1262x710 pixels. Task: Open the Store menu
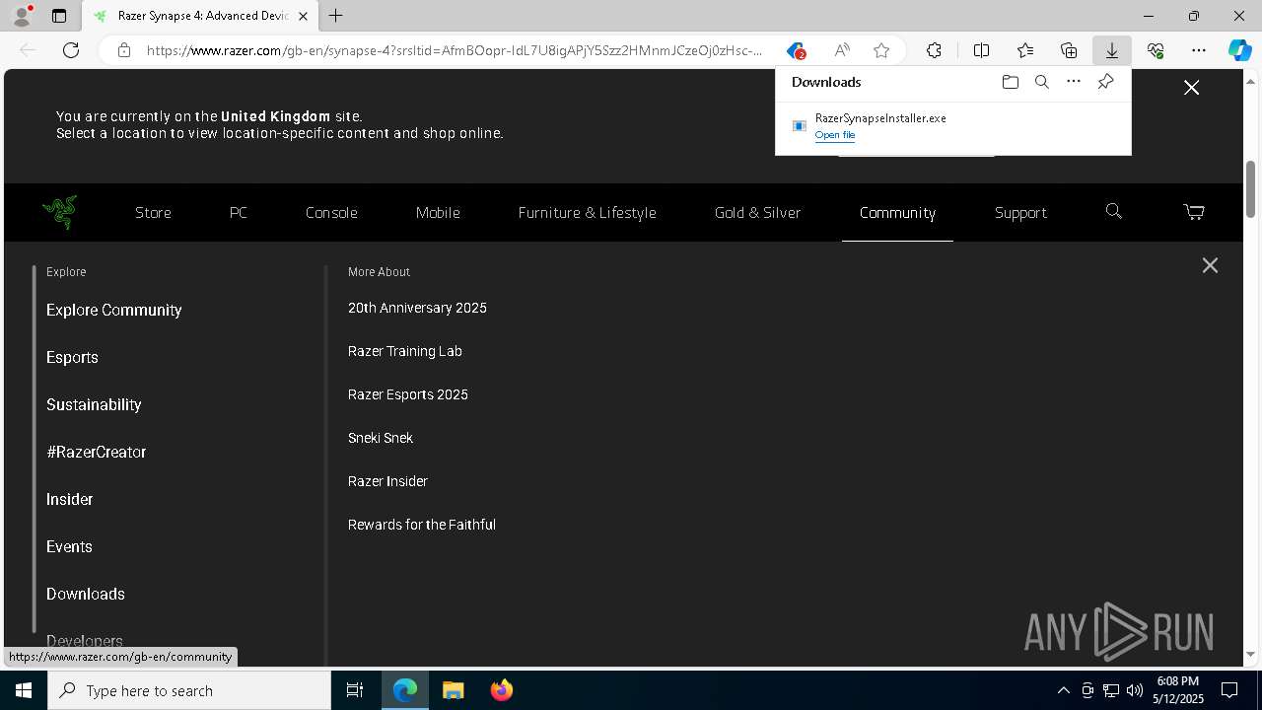point(153,212)
